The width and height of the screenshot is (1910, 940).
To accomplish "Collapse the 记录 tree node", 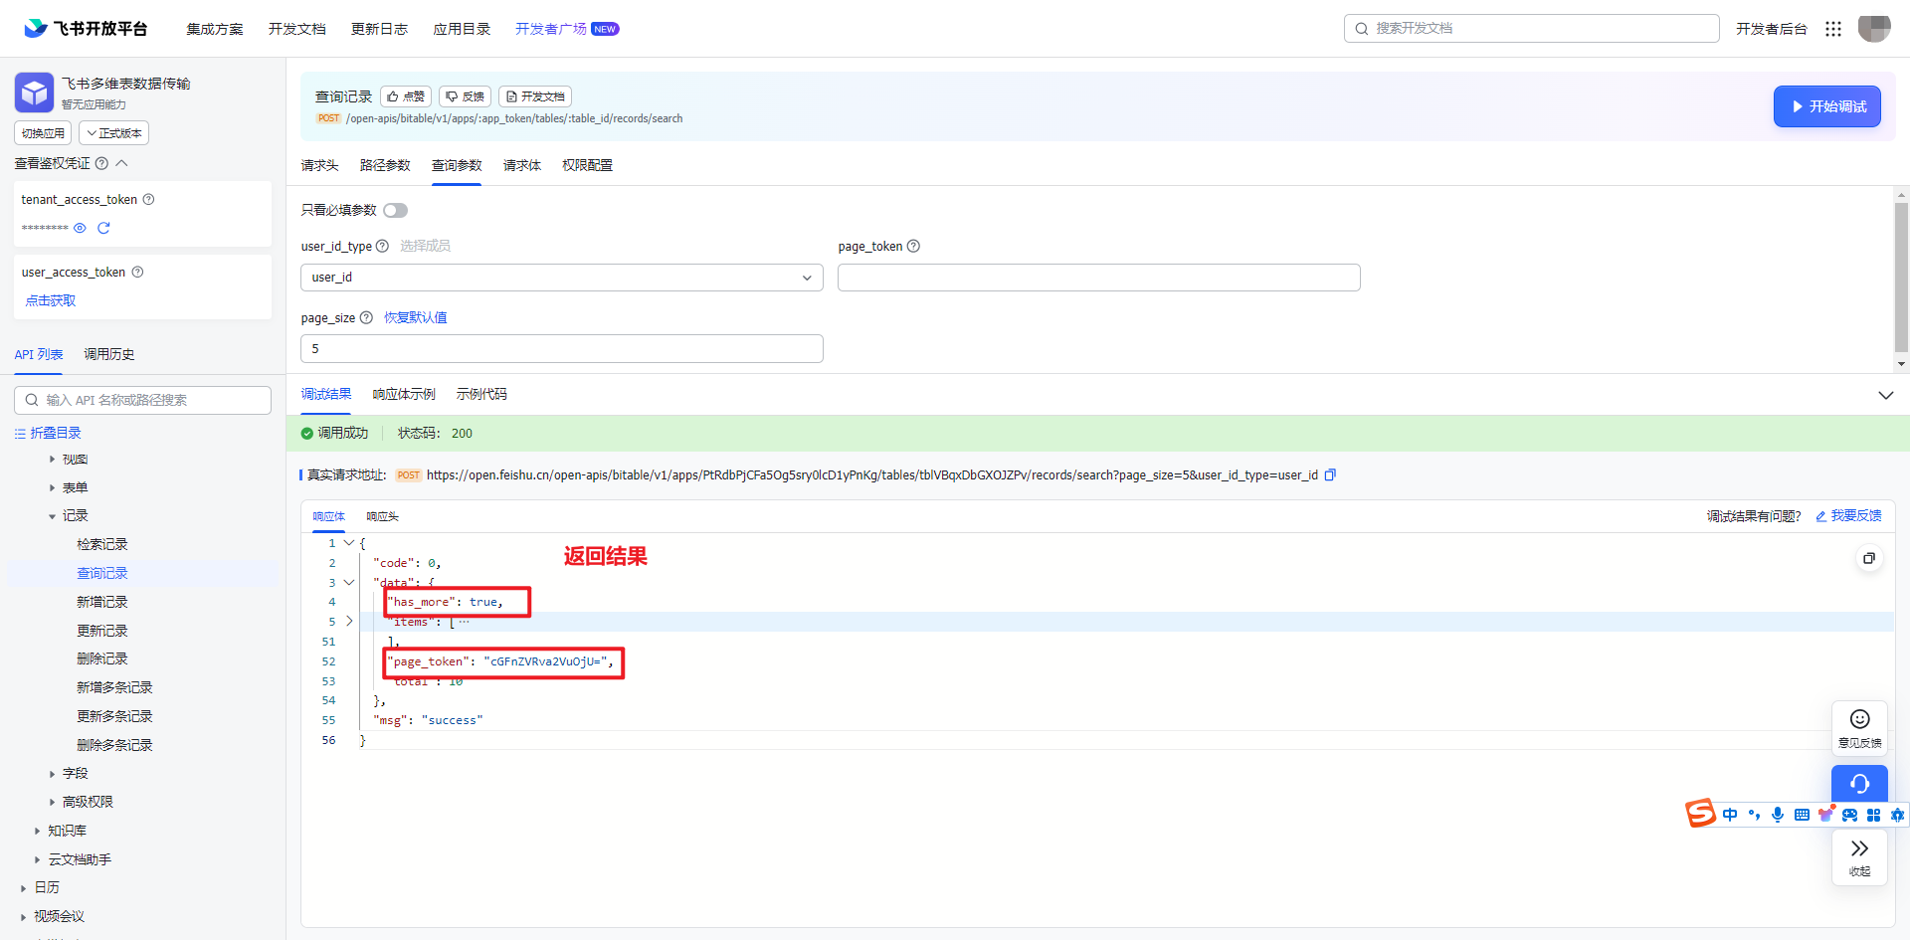I will pyautogui.click(x=53, y=515).
